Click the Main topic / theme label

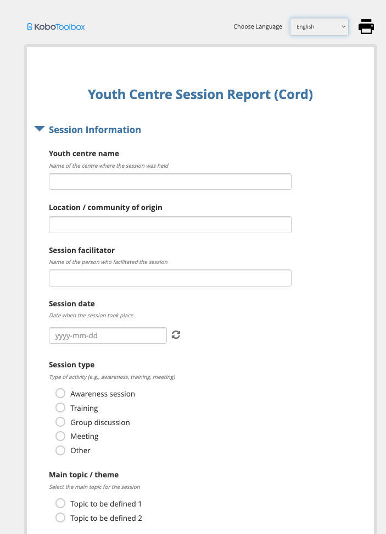coord(83,475)
